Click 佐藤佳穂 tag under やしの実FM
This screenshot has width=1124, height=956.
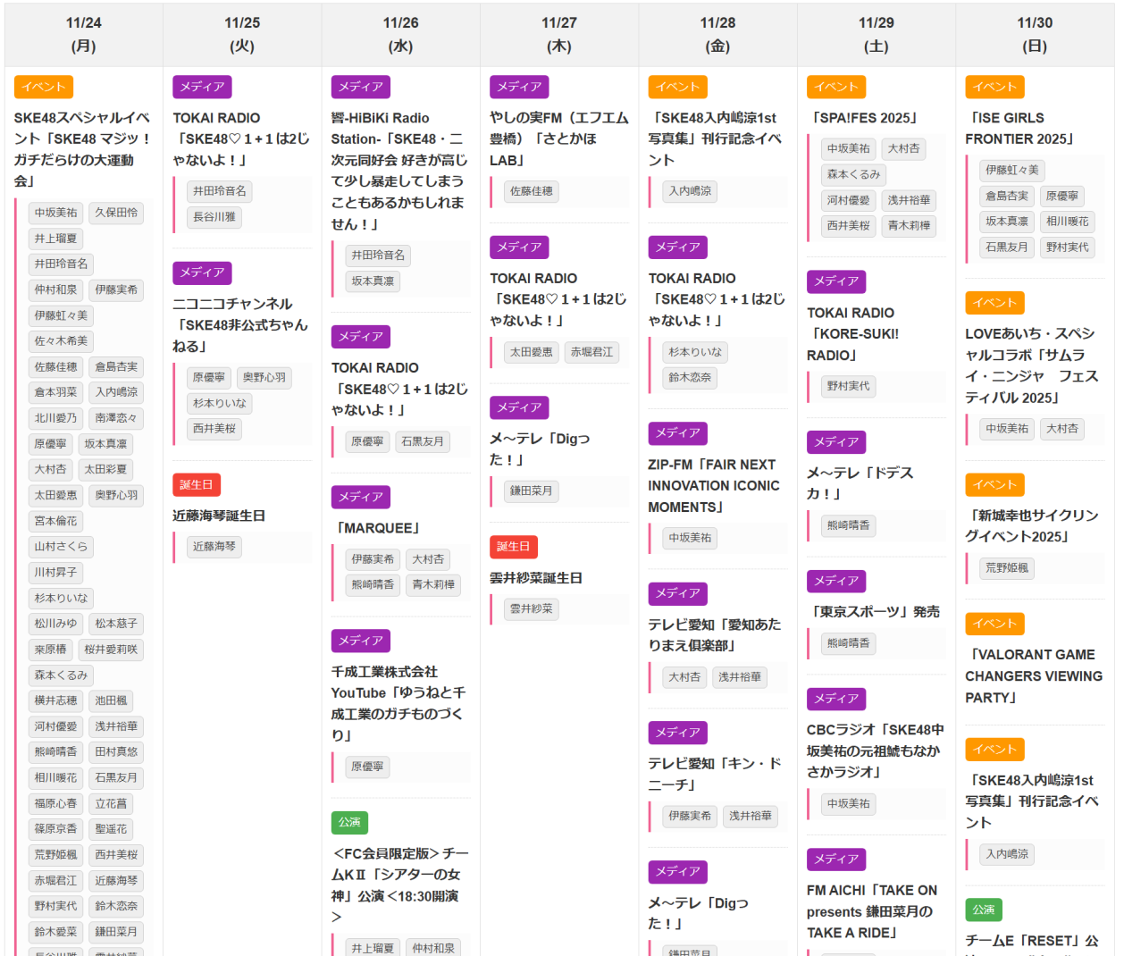(531, 191)
